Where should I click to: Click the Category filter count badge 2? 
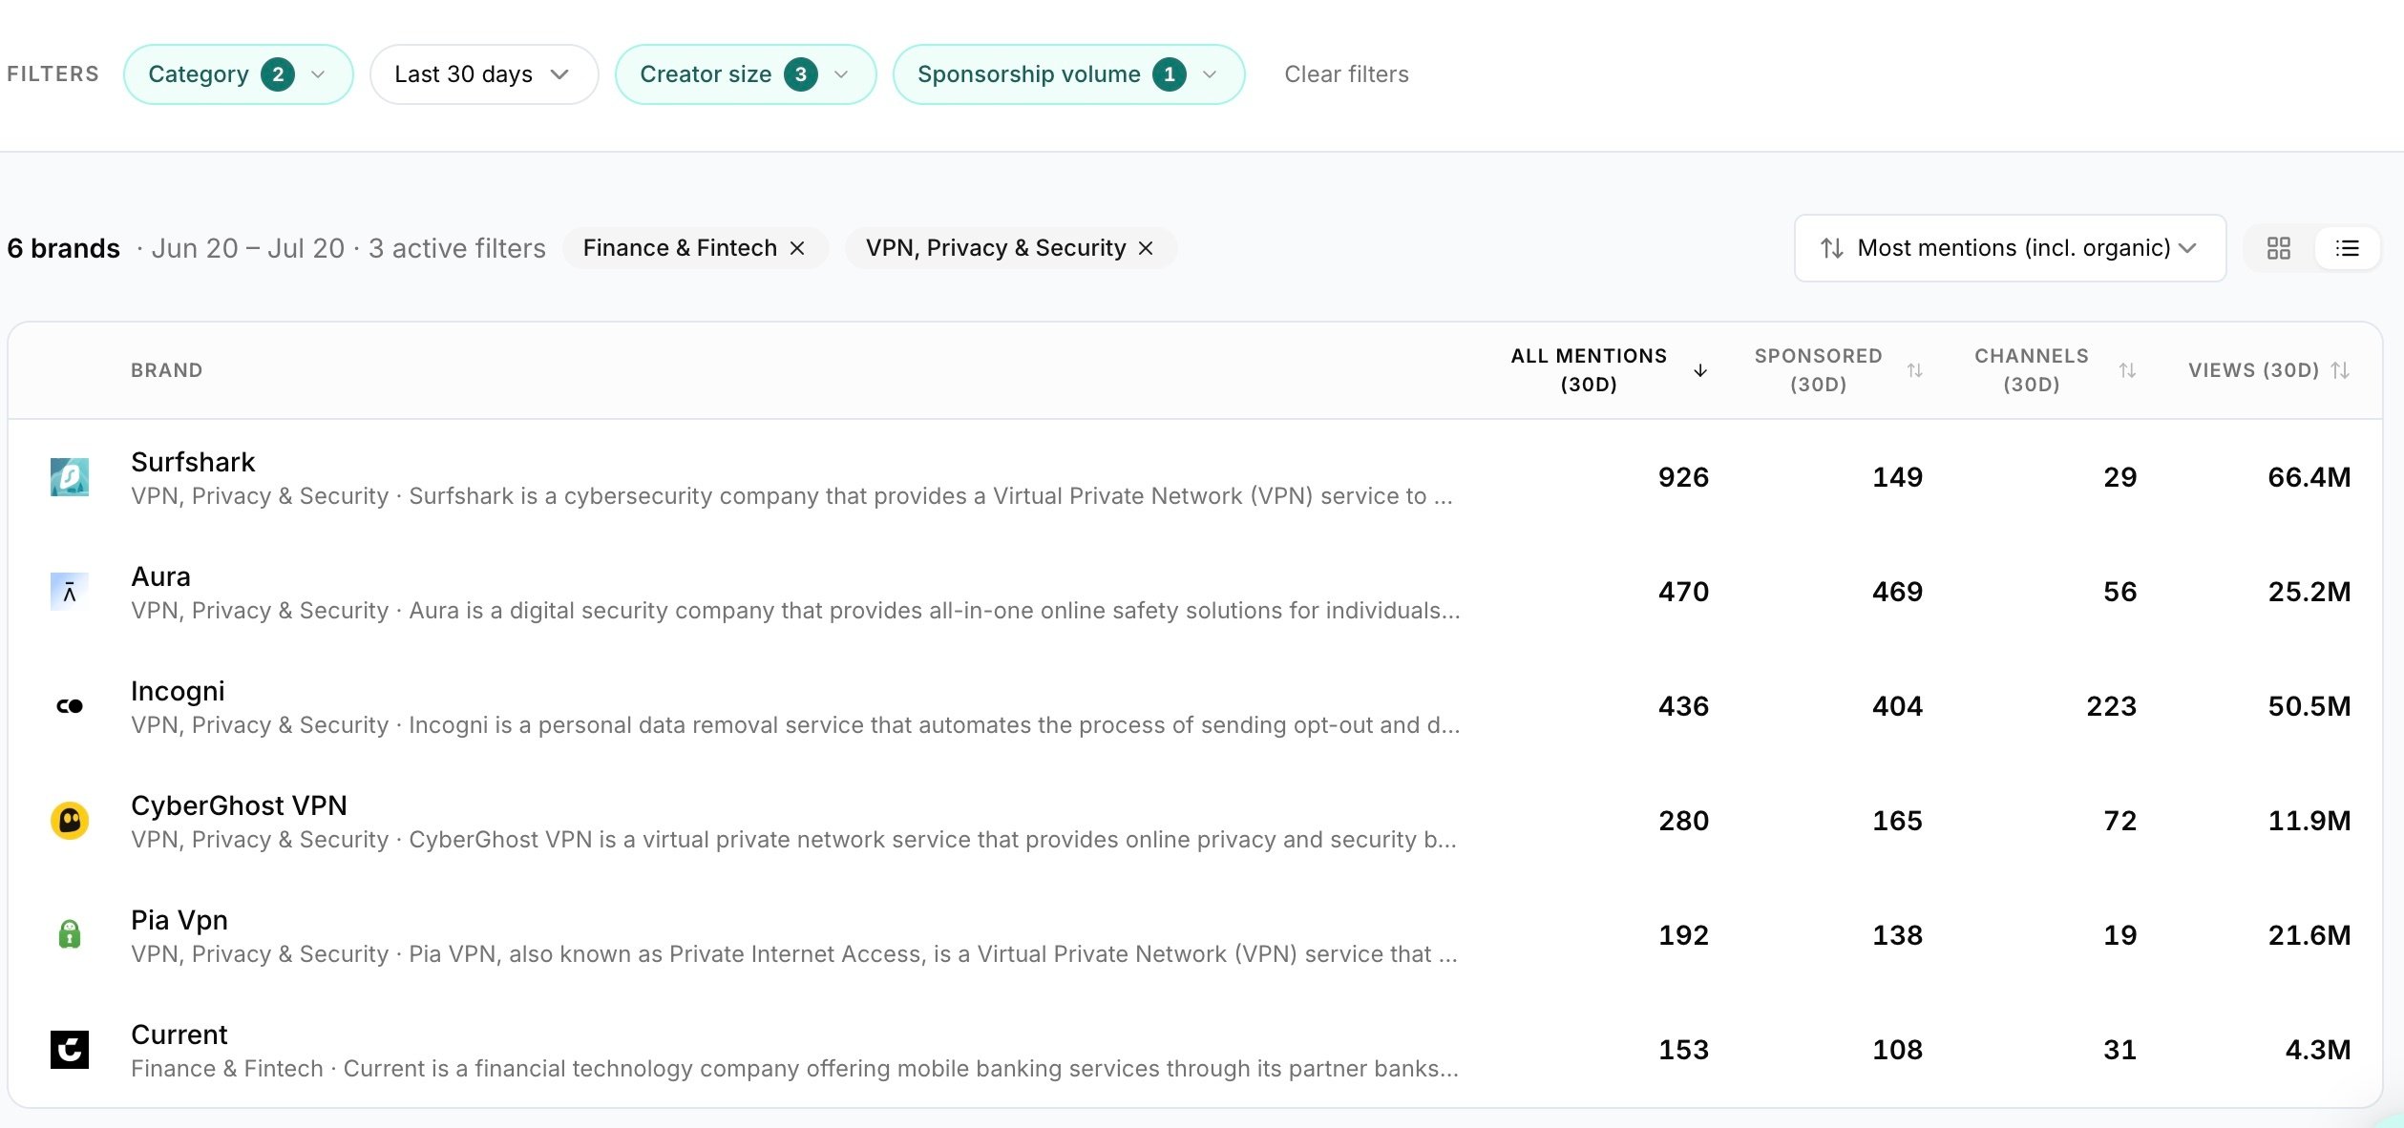pos(278,74)
